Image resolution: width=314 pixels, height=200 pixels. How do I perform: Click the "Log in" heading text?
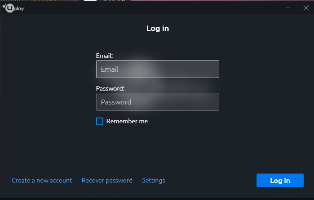[x=158, y=28]
